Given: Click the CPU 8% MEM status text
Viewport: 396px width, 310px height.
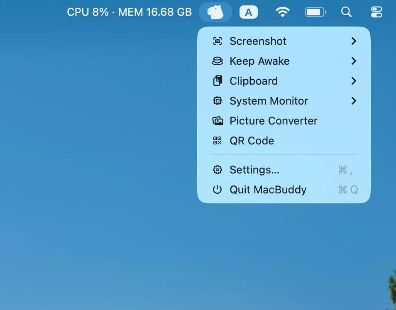Looking at the screenshot, I should (x=130, y=12).
